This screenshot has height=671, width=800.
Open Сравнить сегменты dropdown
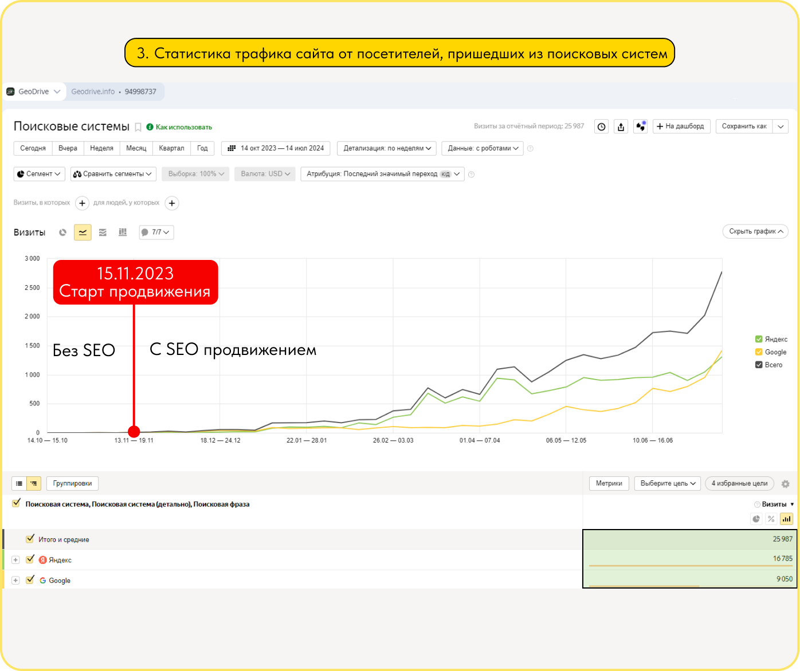point(113,174)
